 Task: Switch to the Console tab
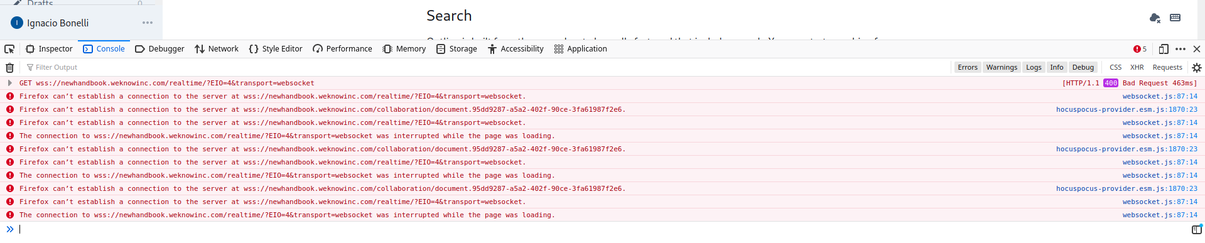pyautogui.click(x=104, y=49)
